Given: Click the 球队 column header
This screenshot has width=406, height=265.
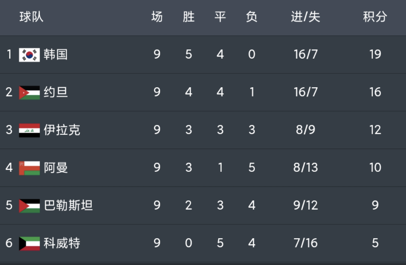Looking at the screenshot, I should click(x=31, y=17).
